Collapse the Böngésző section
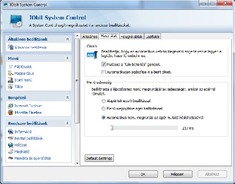This screenshot has width=235, height=184. pyautogui.click(x=67, y=97)
